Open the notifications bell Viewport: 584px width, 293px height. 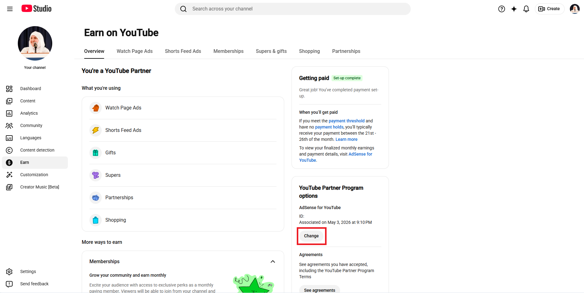[526, 9]
